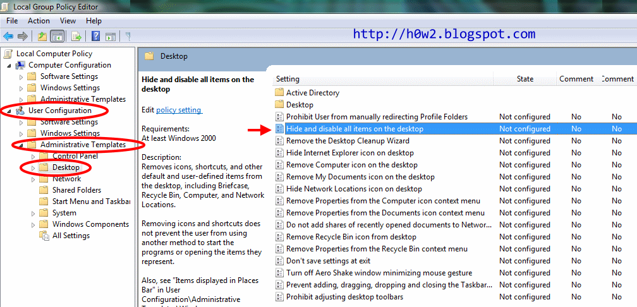637x307 pixels.
Task: Collapse the Computer Configuration node
Action: coord(9,66)
